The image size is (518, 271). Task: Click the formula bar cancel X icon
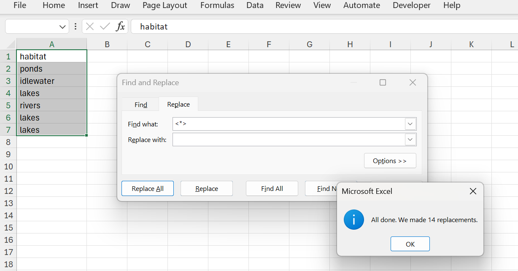(x=89, y=27)
